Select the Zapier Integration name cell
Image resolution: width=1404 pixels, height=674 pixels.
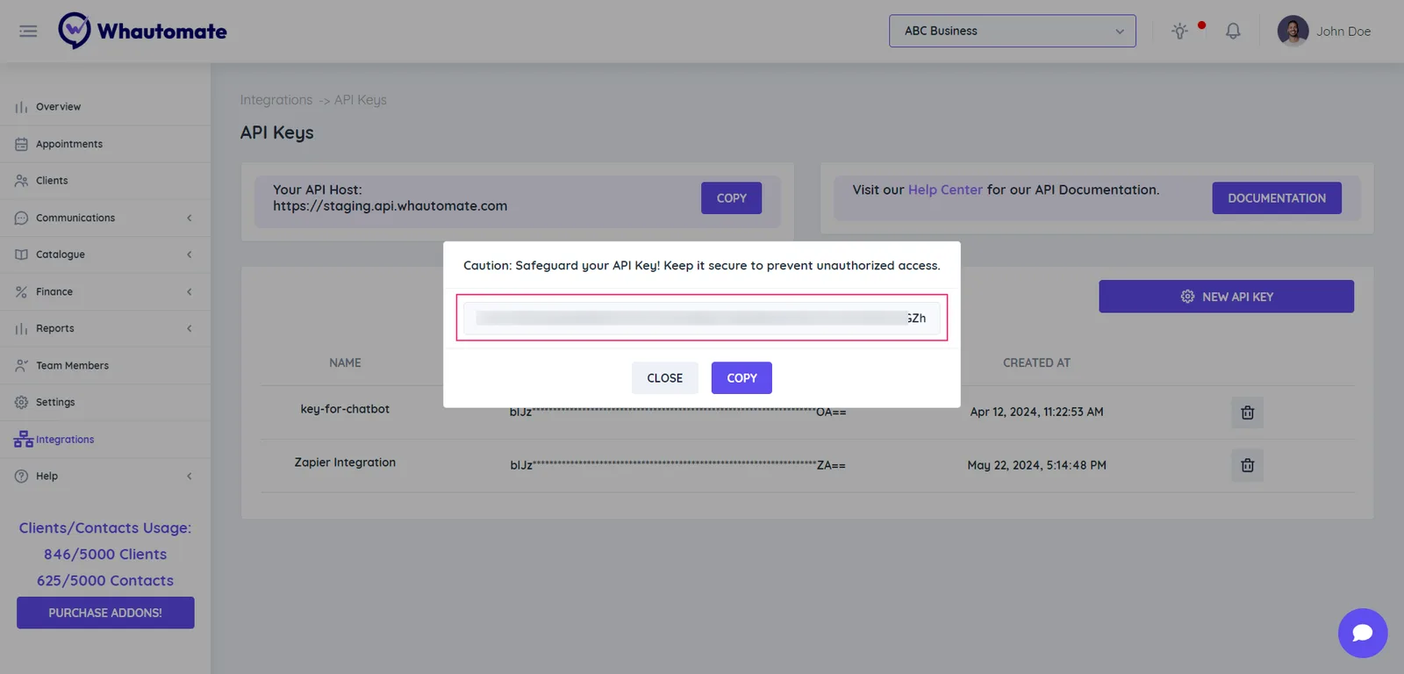(345, 462)
